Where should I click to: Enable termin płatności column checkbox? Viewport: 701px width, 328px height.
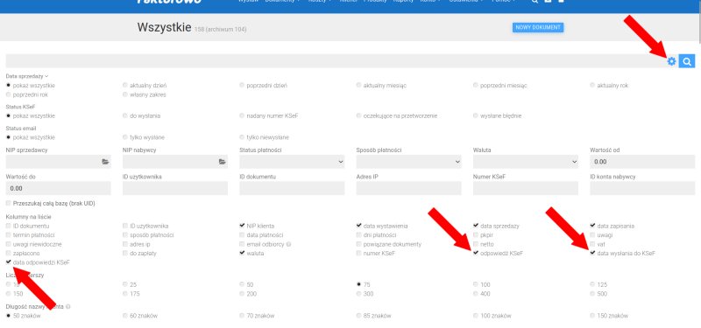point(9,234)
